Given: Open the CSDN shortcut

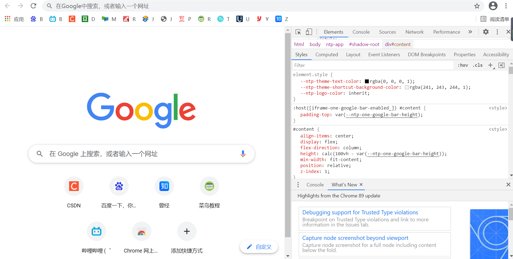Looking at the screenshot, I should click(74, 186).
